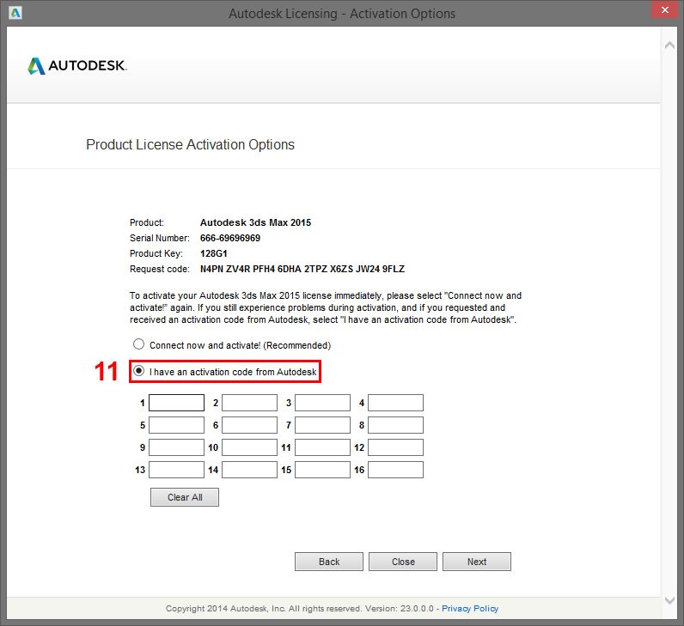The image size is (684, 626).
Task: Click the 'Product License Activation Options' heading
Action: 190,144
